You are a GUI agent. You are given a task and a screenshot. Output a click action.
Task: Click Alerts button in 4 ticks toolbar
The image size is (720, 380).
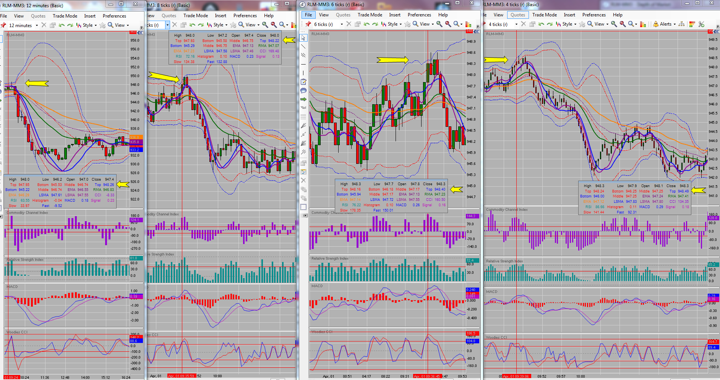[662, 24]
